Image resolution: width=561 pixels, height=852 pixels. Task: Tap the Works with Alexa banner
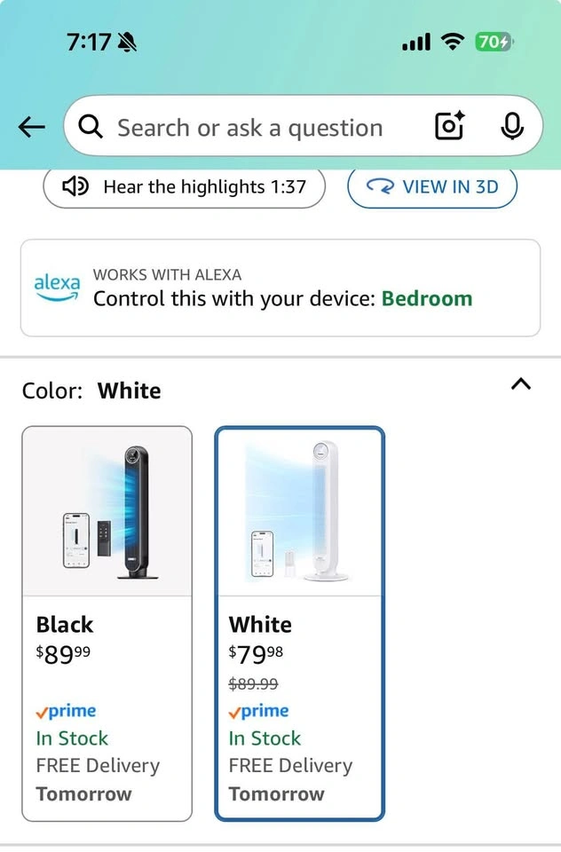[280, 288]
